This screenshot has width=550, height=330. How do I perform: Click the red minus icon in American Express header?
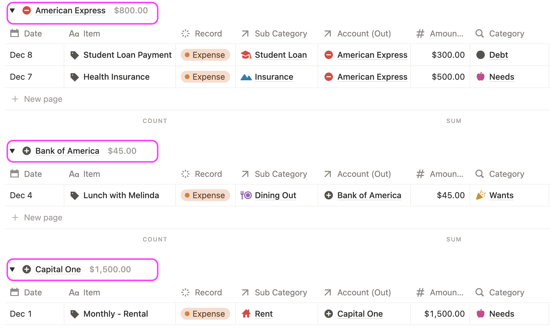27,11
